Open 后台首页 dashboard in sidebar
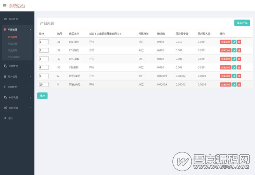255x175 pixels. pyautogui.click(x=13, y=19)
